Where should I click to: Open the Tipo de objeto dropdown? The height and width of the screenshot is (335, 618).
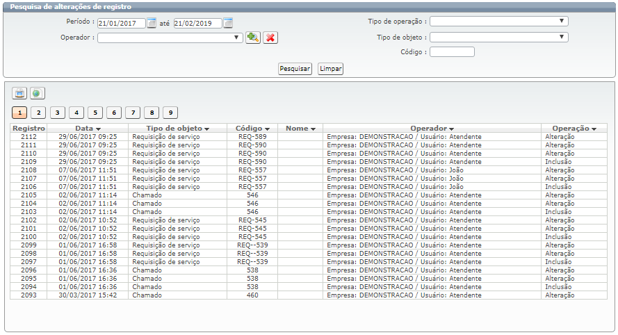pos(562,37)
